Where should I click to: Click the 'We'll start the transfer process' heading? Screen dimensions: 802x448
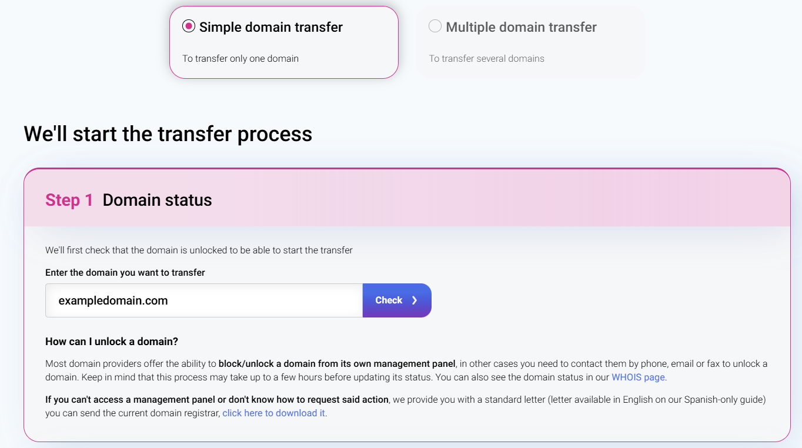[x=168, y=134]
